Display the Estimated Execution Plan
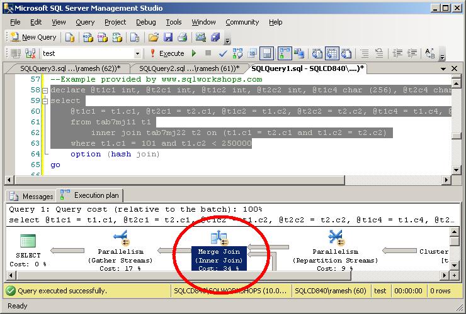Viewport: 466px width, 314px height. pos(237,53)
